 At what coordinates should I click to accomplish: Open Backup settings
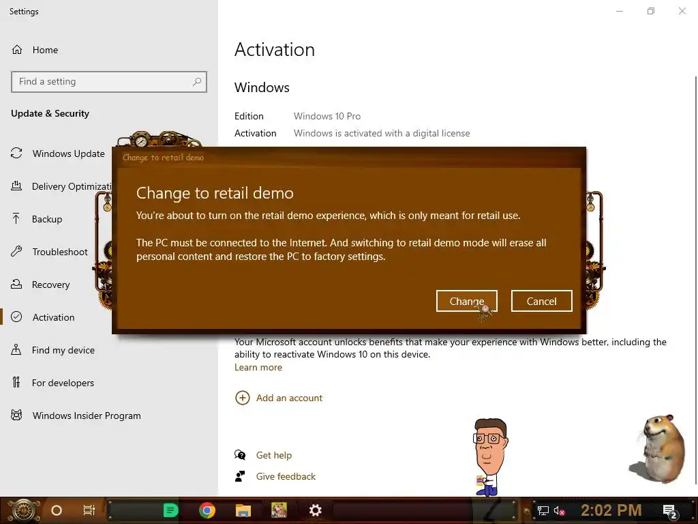46,219
